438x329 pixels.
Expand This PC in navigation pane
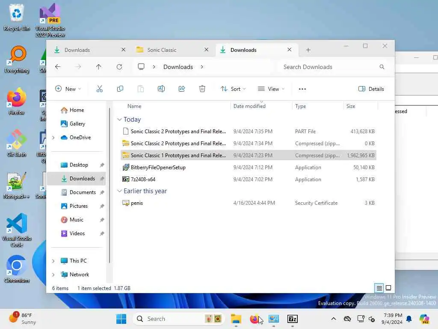click(x=53, y=261)
